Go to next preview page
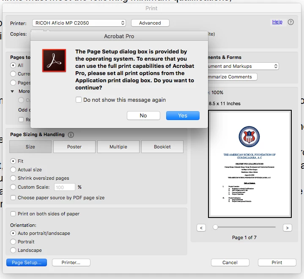Screen dimensions: 304x279 (288, 228)
